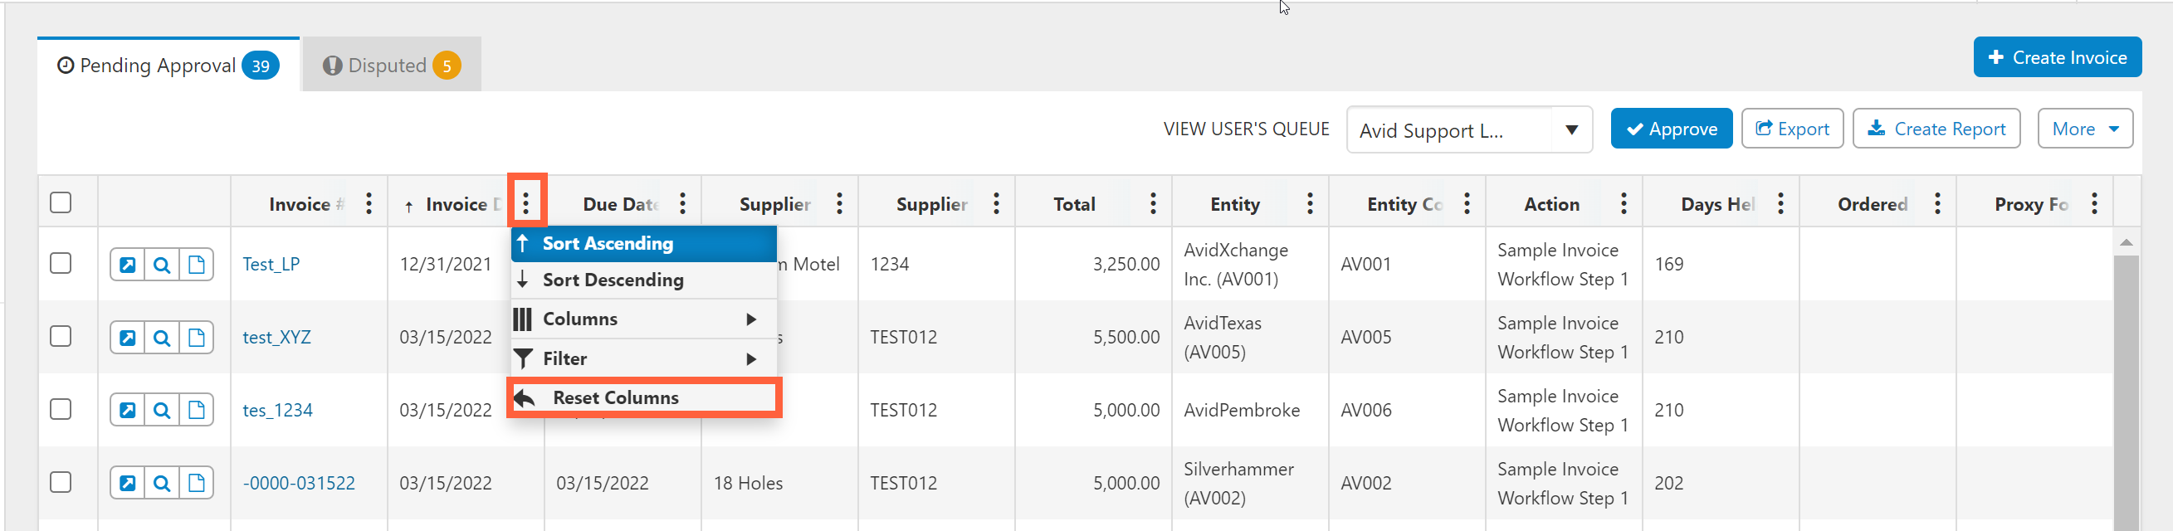This screenshot has height=531, width=2173.
Task: Click the document icon in the Test_LP row
Action: (x=197, y=265)
